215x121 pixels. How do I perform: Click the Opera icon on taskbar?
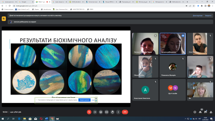coord(41,119)
